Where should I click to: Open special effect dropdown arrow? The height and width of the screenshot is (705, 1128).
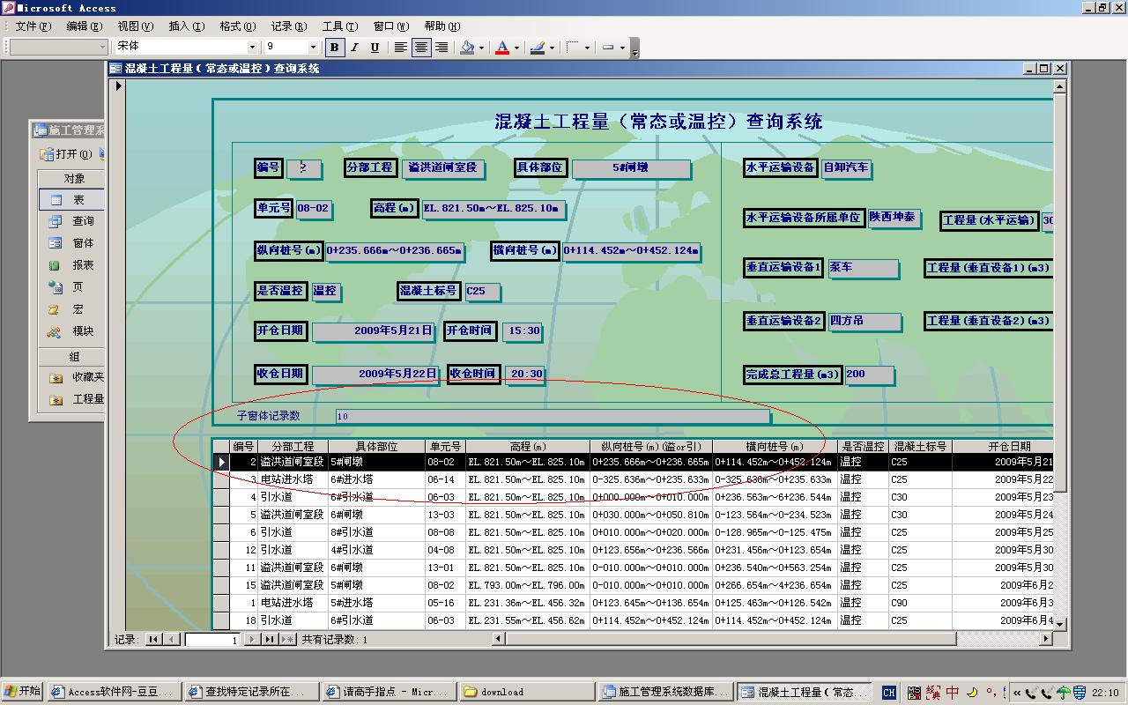622,48
